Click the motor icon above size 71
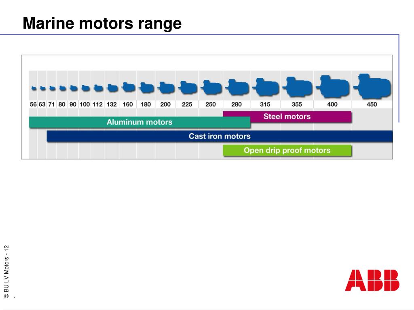 (x=52, y=88)
